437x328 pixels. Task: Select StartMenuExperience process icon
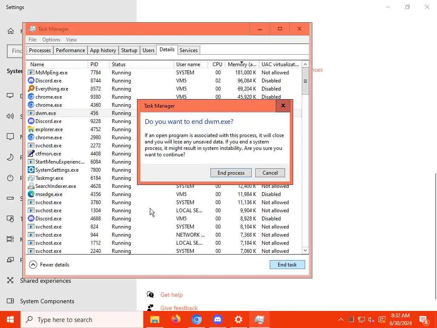click(31, 162)
